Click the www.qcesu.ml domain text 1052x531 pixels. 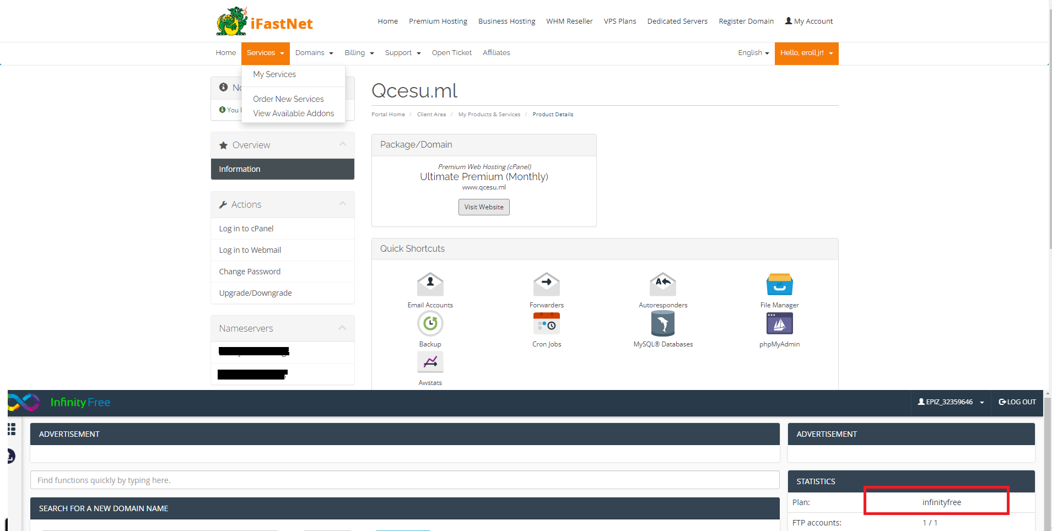484,187
